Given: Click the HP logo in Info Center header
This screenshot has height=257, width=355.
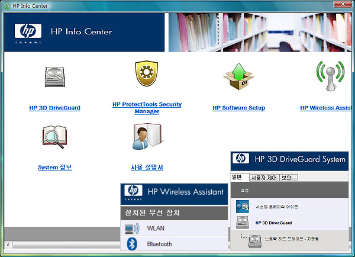Looking at the screenshot, I should tap(28, 33).
